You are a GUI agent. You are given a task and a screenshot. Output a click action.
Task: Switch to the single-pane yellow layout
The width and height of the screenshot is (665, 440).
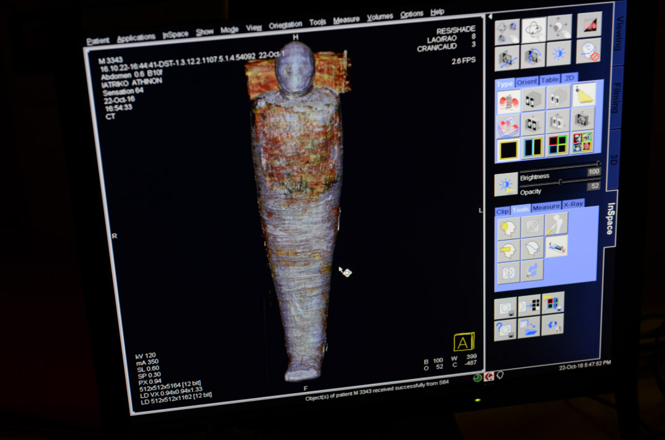pos(508,148)
